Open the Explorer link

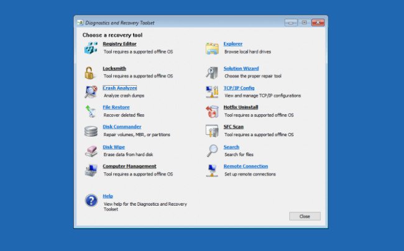(x=233, y=43)
